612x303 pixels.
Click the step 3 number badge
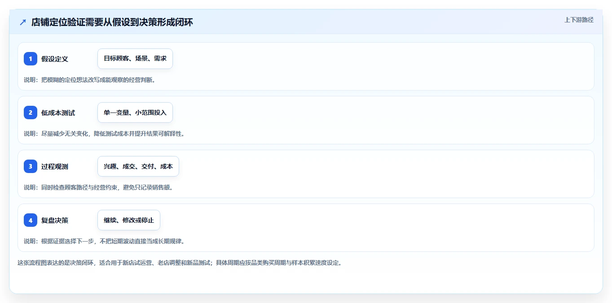coord(31,166)
